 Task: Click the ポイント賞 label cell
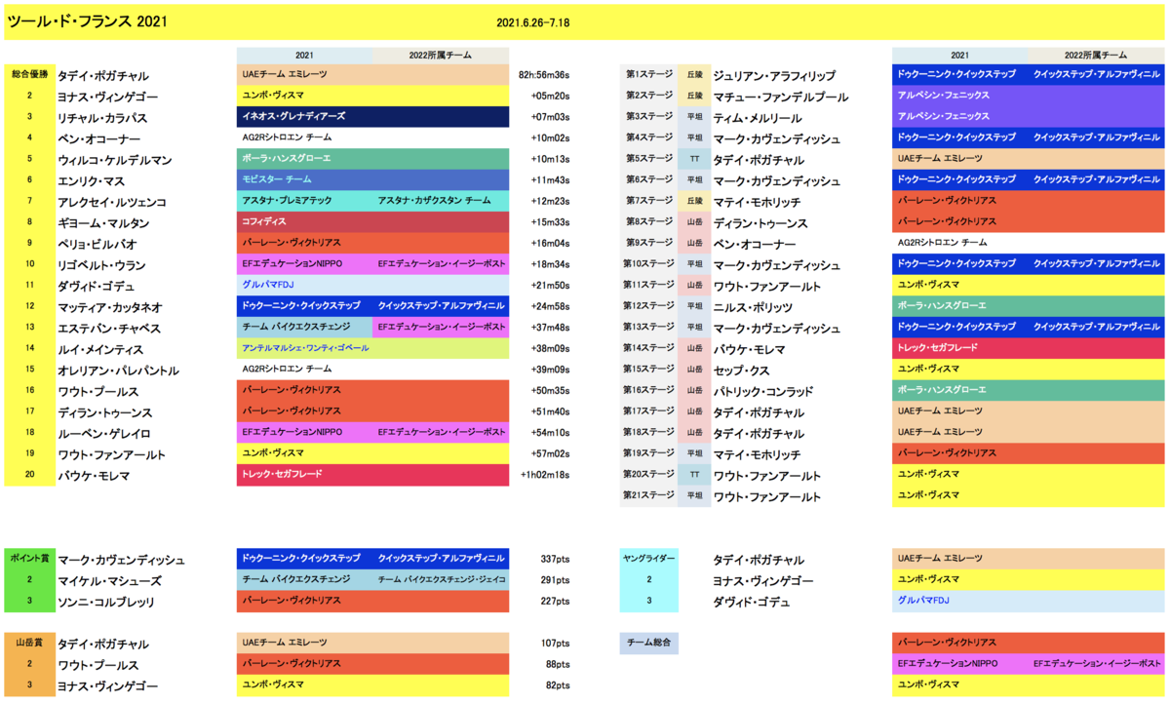30,559
